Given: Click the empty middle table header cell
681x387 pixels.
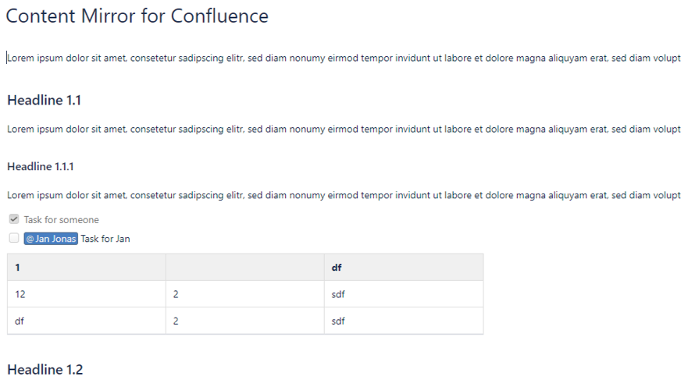Looking at the screenshot, I should (x=244, y=268).
